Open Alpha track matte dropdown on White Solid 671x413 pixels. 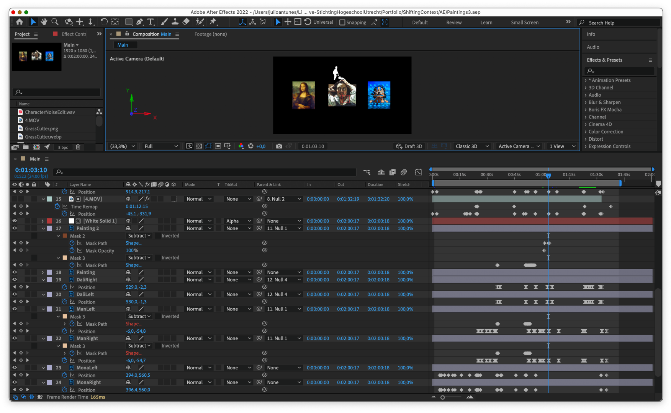tap(238, 221)
